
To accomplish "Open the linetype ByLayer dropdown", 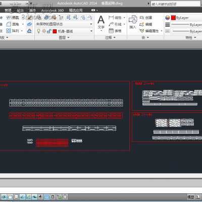I will click(x=186, y=31).
